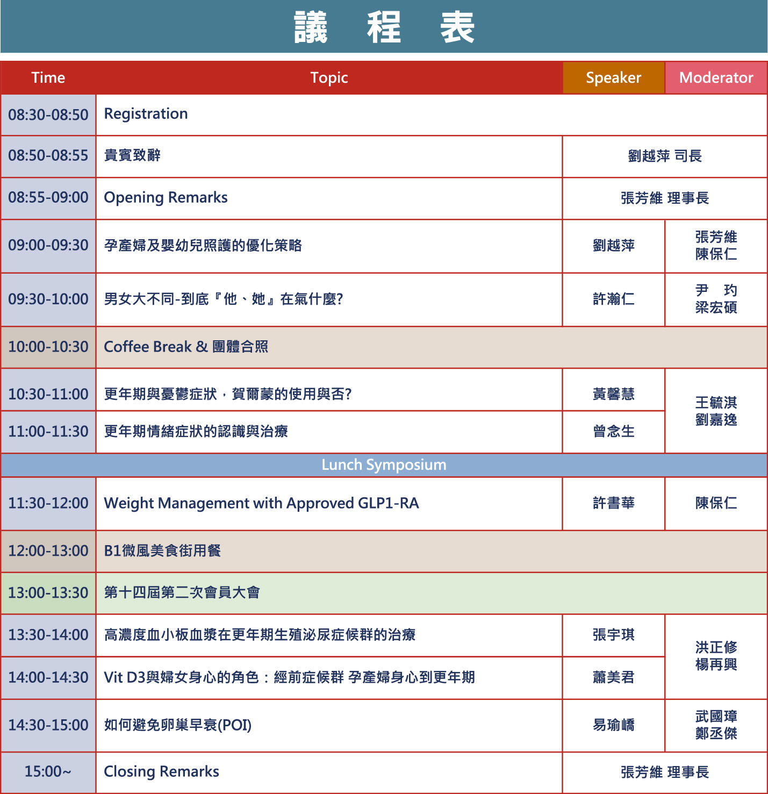
Task: Click the Vit D3與婦女身心的角色 topic
Action: pyautogui.click(x=289, y=677)
